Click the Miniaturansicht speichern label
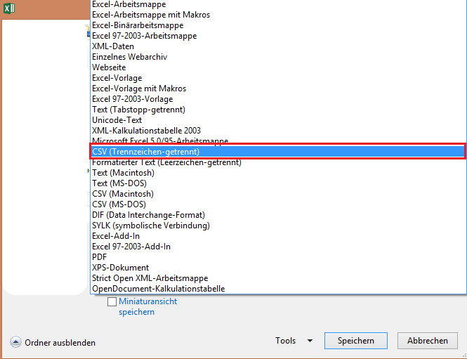This screenshot has width=467, height=359. click(x=147, y=306)
